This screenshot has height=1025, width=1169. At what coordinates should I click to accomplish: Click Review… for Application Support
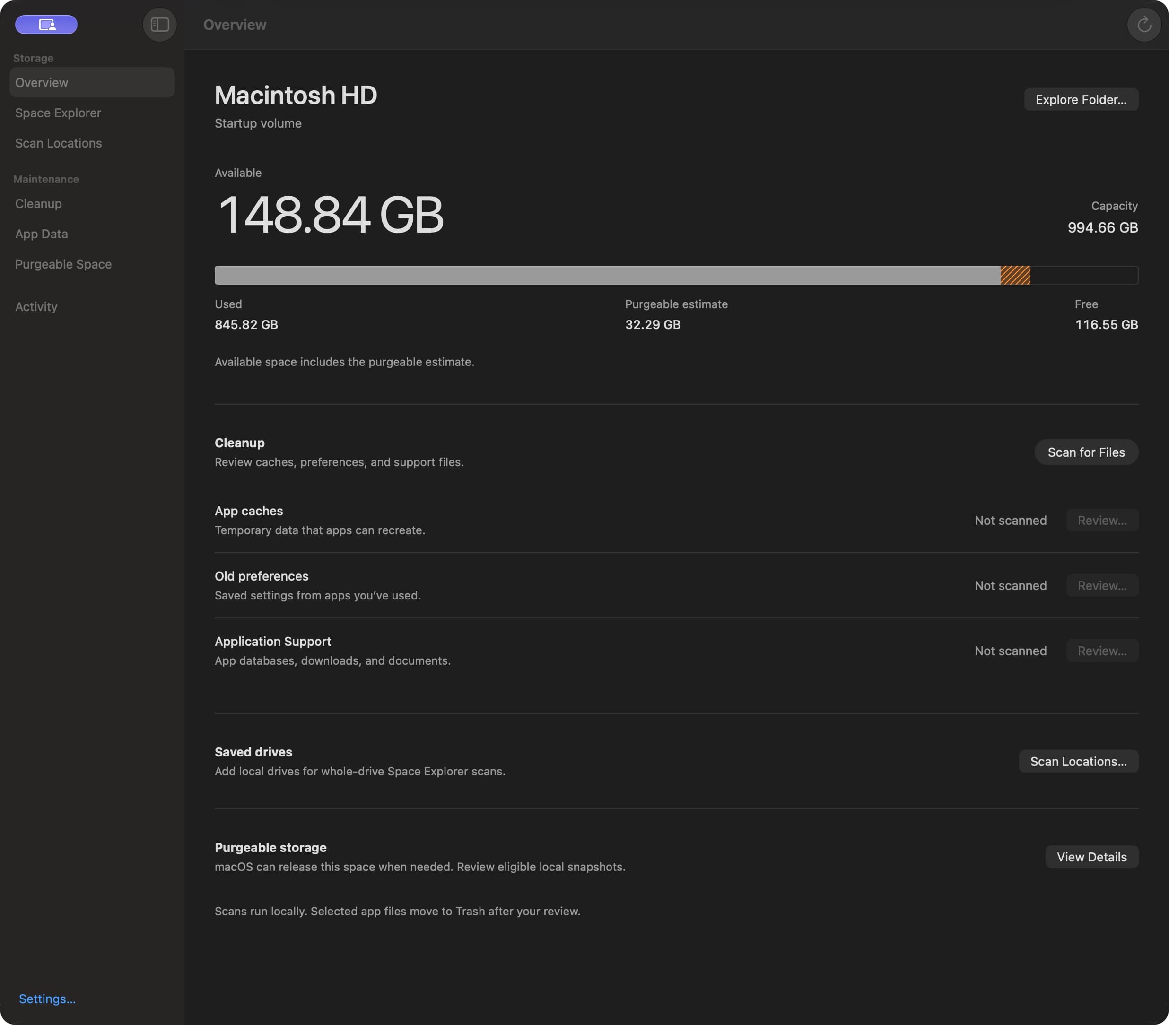point(1102,651)
